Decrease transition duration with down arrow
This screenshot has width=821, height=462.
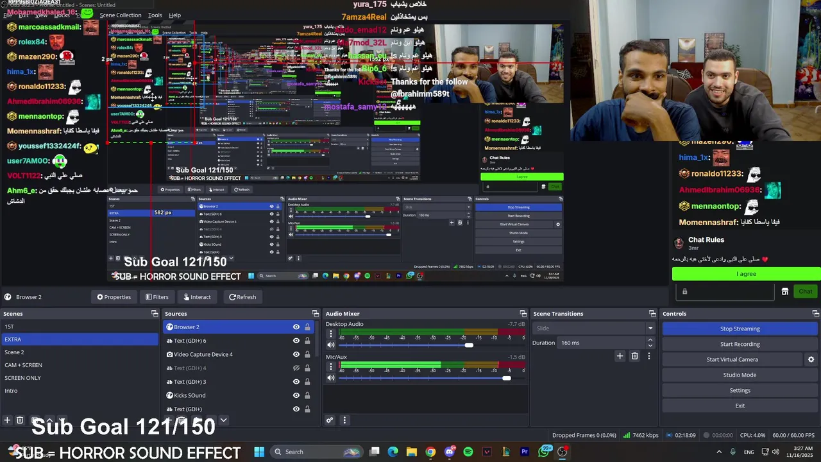(650, 345)
